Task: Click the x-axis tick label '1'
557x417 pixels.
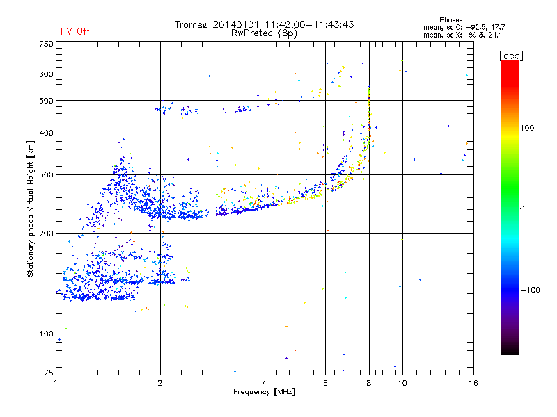Action: [x=56, y=383]
